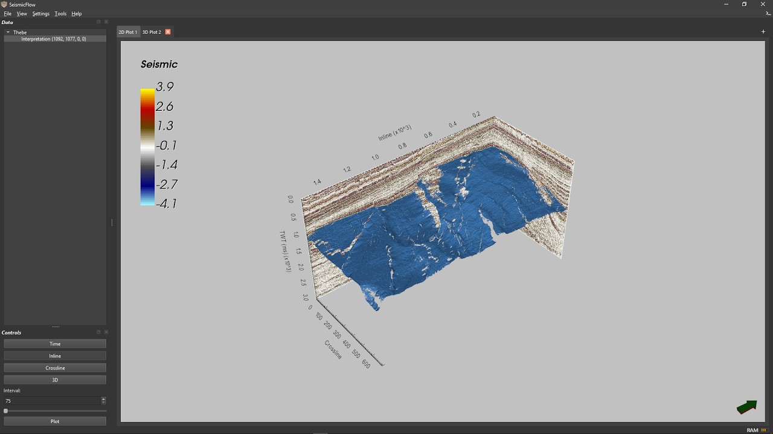This screenshot has height=434, width=773.
Task: Select the 3D Plot 2 tab
Action: click(152, 32)
